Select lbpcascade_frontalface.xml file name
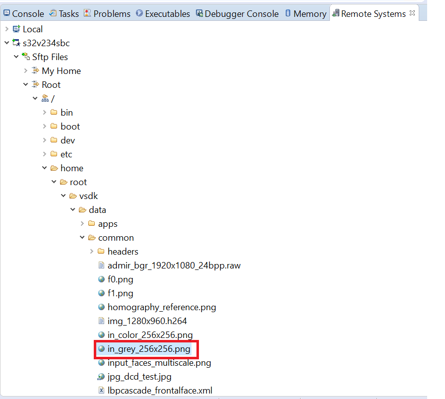 coord(160,391)
